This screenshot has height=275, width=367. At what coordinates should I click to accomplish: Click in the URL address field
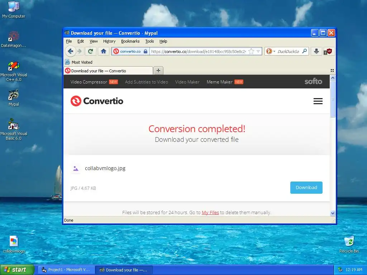199,52
